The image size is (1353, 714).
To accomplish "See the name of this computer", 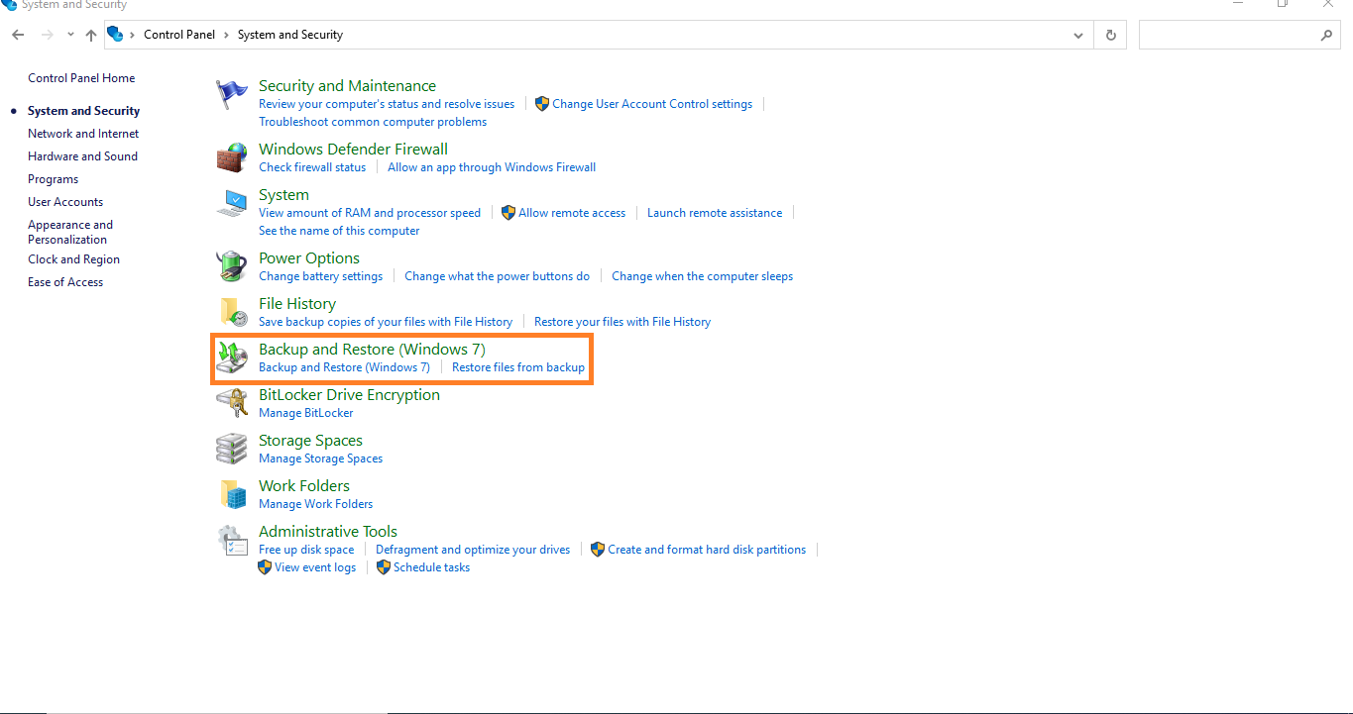I will (x=339, y=231).
